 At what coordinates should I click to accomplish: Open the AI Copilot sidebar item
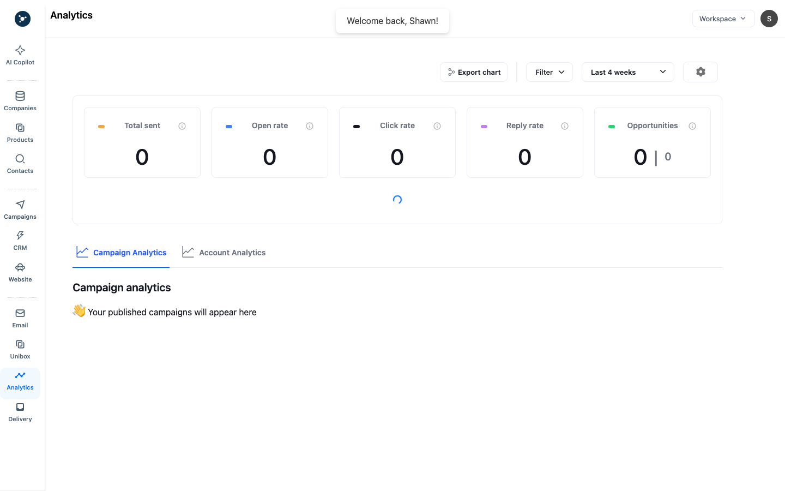pos(20,55)
